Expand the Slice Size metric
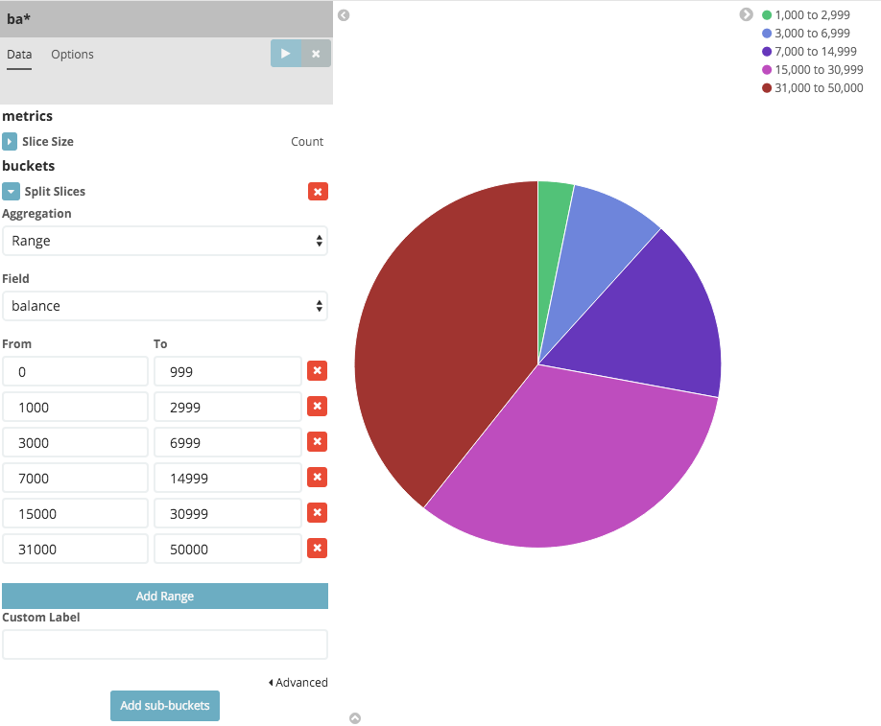Image resolution: width=881 pixels, height=726 pixels. pyautogui.click(x=11, y=142)
